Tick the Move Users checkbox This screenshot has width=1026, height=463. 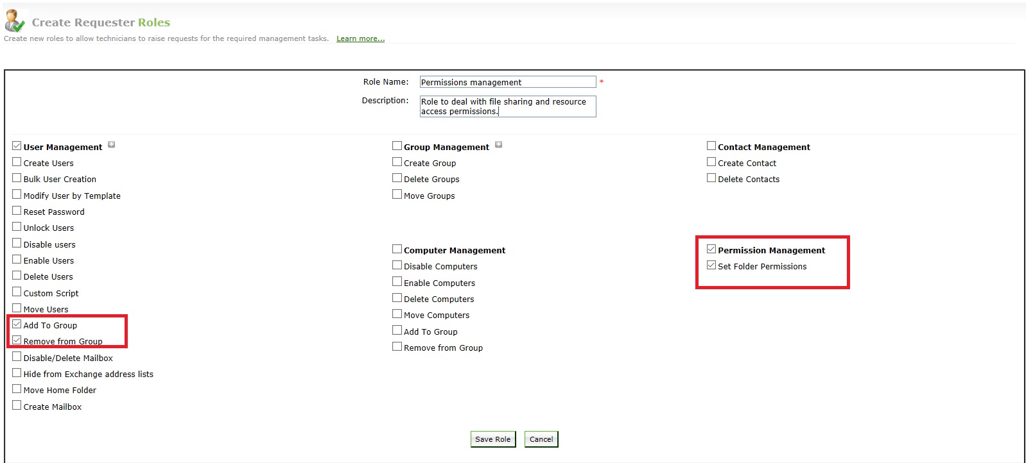point(17,308)
